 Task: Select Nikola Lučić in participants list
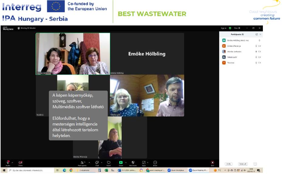point(241,57)
